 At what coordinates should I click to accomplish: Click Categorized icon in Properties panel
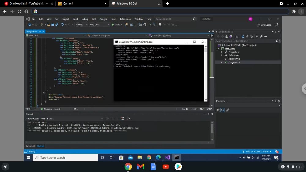pos(218,110)
